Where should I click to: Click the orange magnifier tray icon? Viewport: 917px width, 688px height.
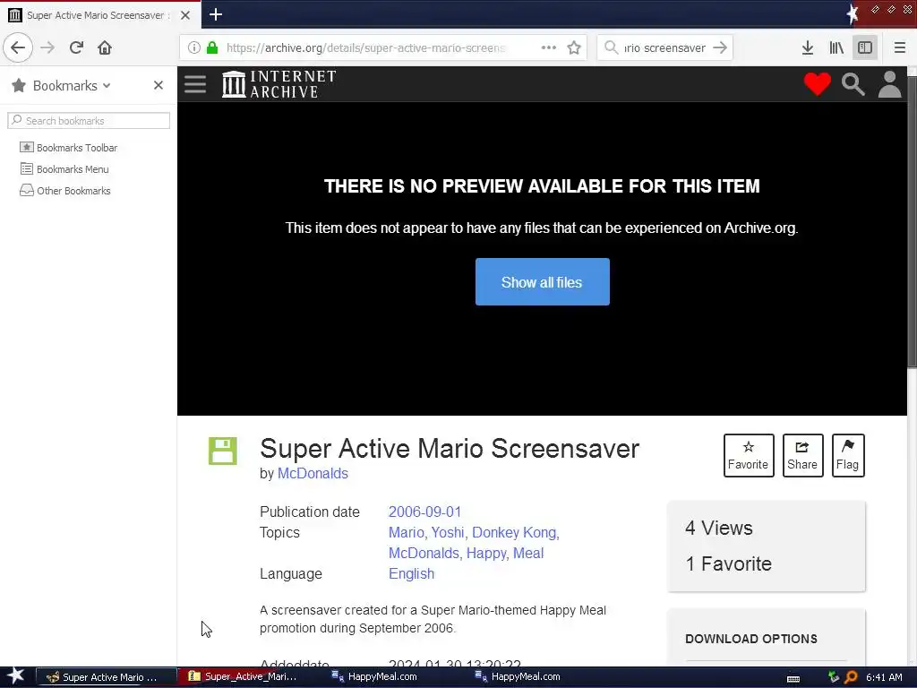[851, 677]
